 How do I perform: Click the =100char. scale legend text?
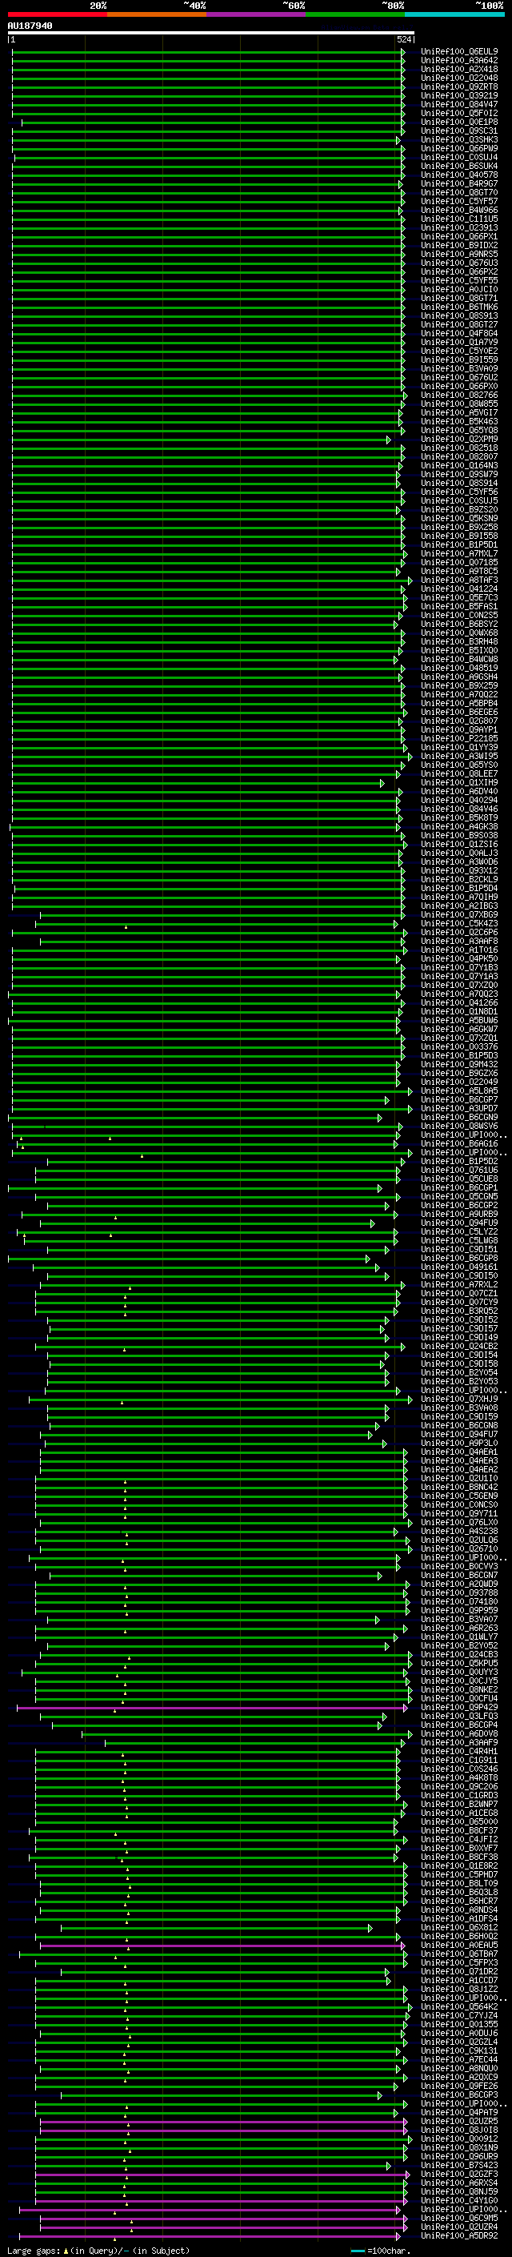tap(388, 2250)
